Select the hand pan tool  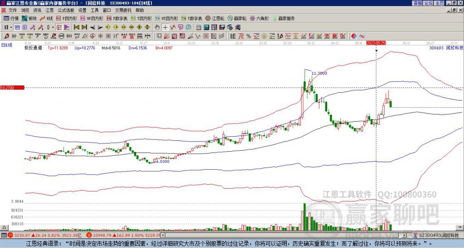pyautogui.click(x=157, y=28)
